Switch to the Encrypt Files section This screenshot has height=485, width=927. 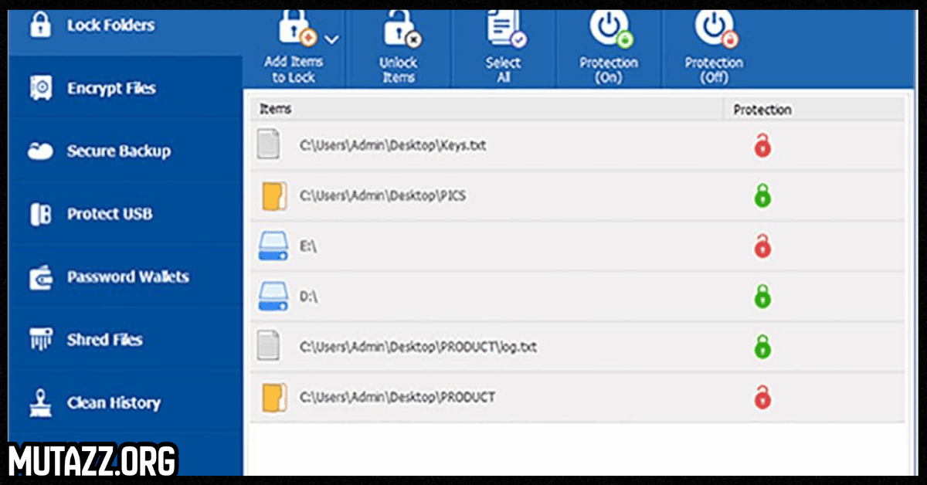(x=111, y=88)
